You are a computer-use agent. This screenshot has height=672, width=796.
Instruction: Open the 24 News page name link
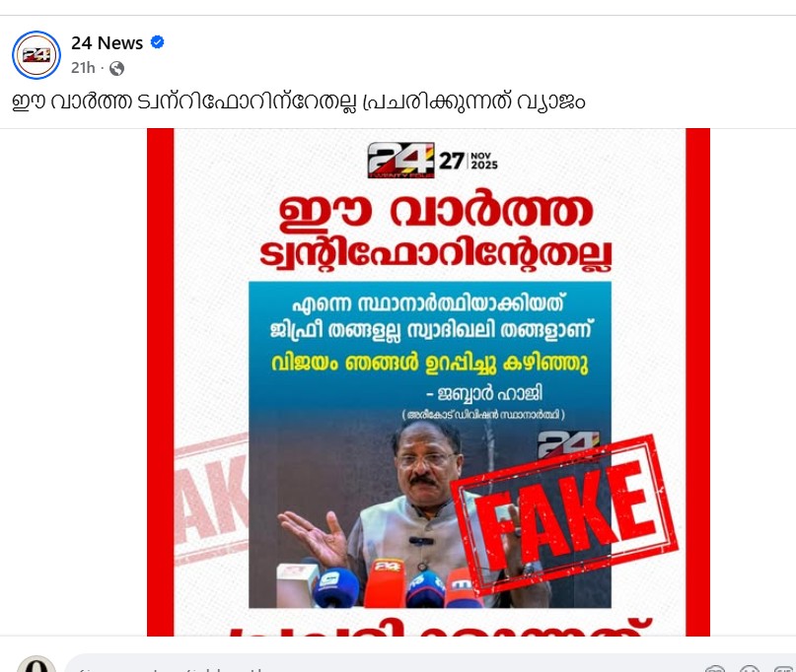pyautogui.click(x=108, y=43)
